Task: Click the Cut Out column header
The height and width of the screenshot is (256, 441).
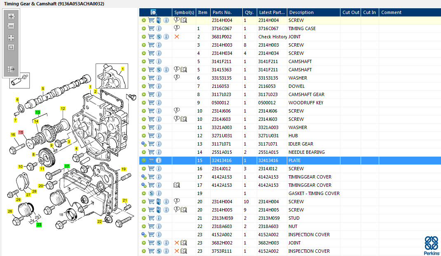Action: [350, 12]
